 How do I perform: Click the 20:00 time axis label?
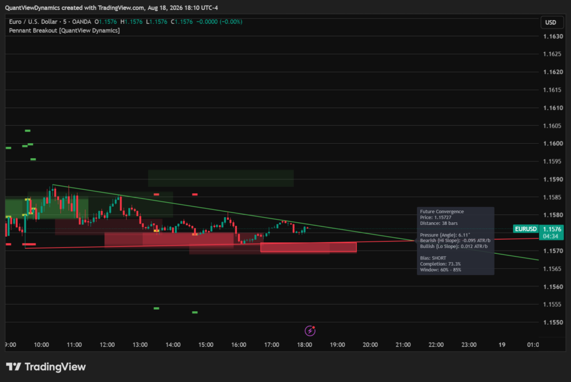(x=370, y=345)
